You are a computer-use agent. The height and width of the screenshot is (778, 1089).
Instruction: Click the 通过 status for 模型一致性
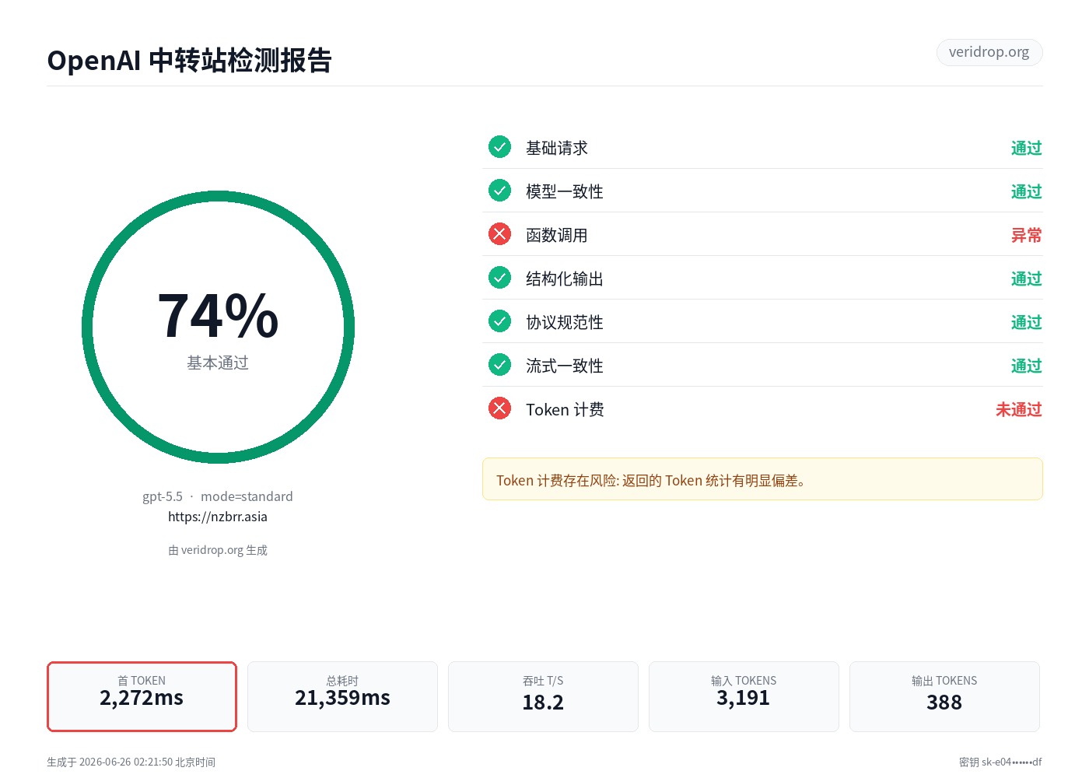click(1026, 191)
